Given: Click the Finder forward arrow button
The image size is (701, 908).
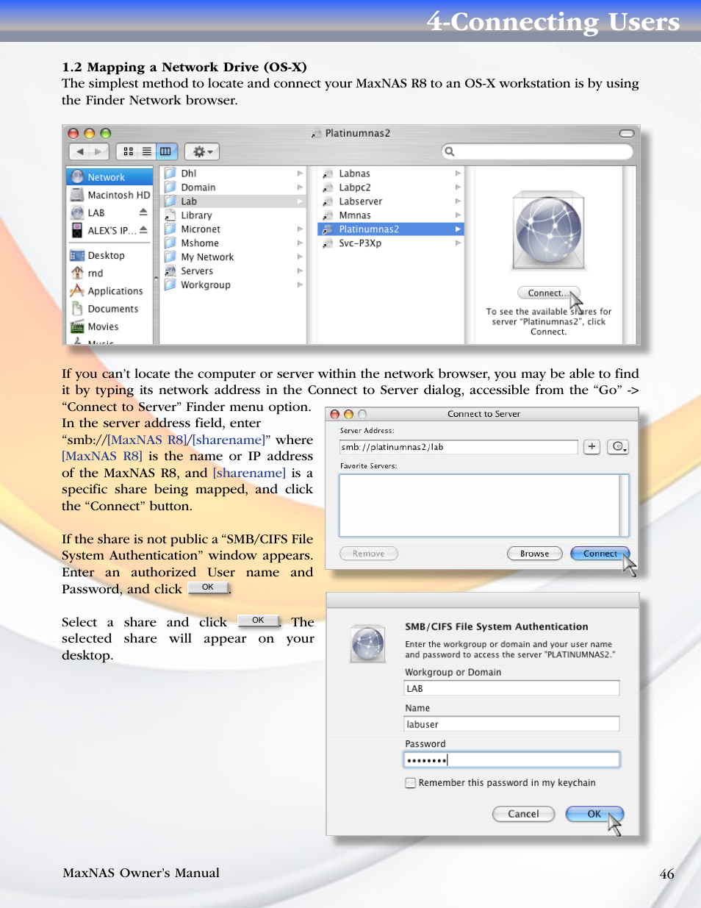Looking at the screenshot, I should point(98,151).
